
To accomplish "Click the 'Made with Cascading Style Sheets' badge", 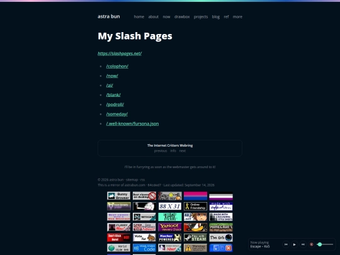I will click(x=221, y=217).
